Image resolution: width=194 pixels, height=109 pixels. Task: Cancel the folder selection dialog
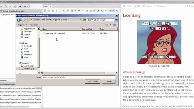click(109, 81)
